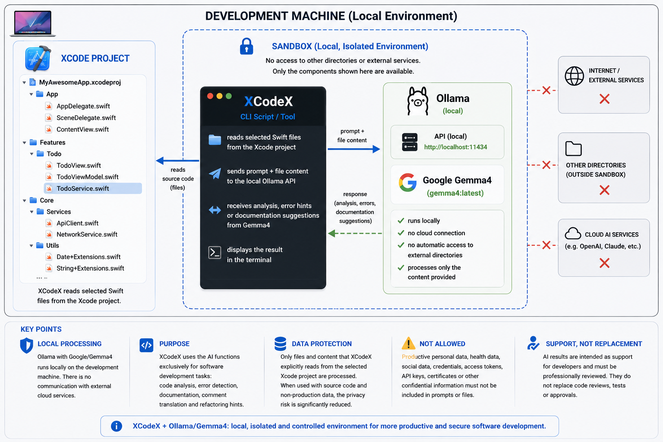Click the paper plane send icon
Viewport: 663px width, 442px height.
click(x=215, y=174)
